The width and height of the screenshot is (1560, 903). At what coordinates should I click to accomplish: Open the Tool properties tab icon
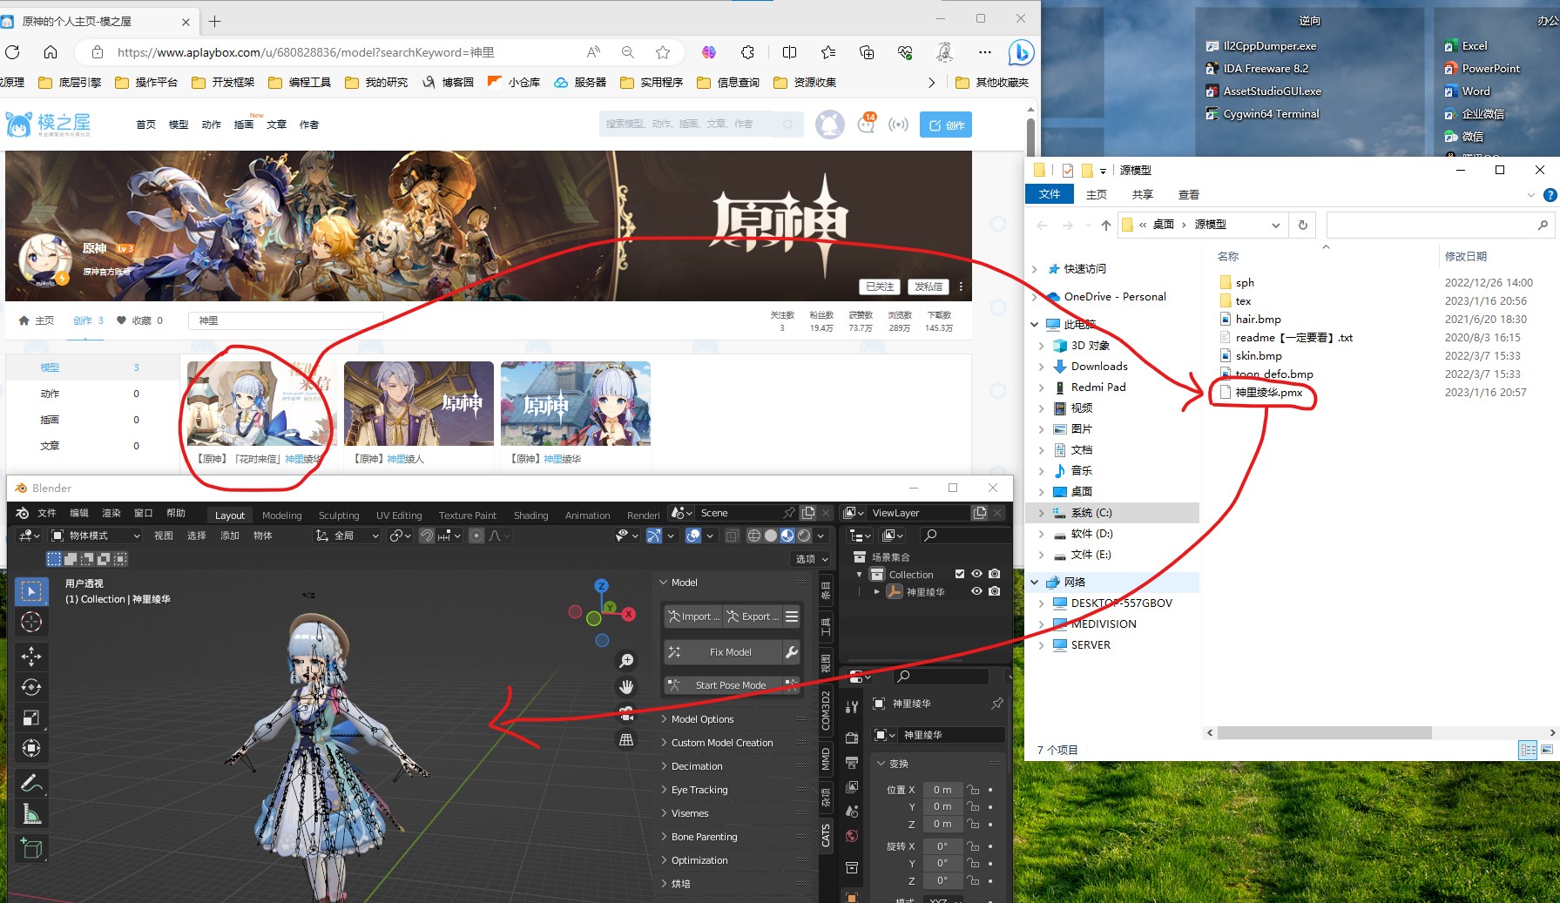coord(852,707)
